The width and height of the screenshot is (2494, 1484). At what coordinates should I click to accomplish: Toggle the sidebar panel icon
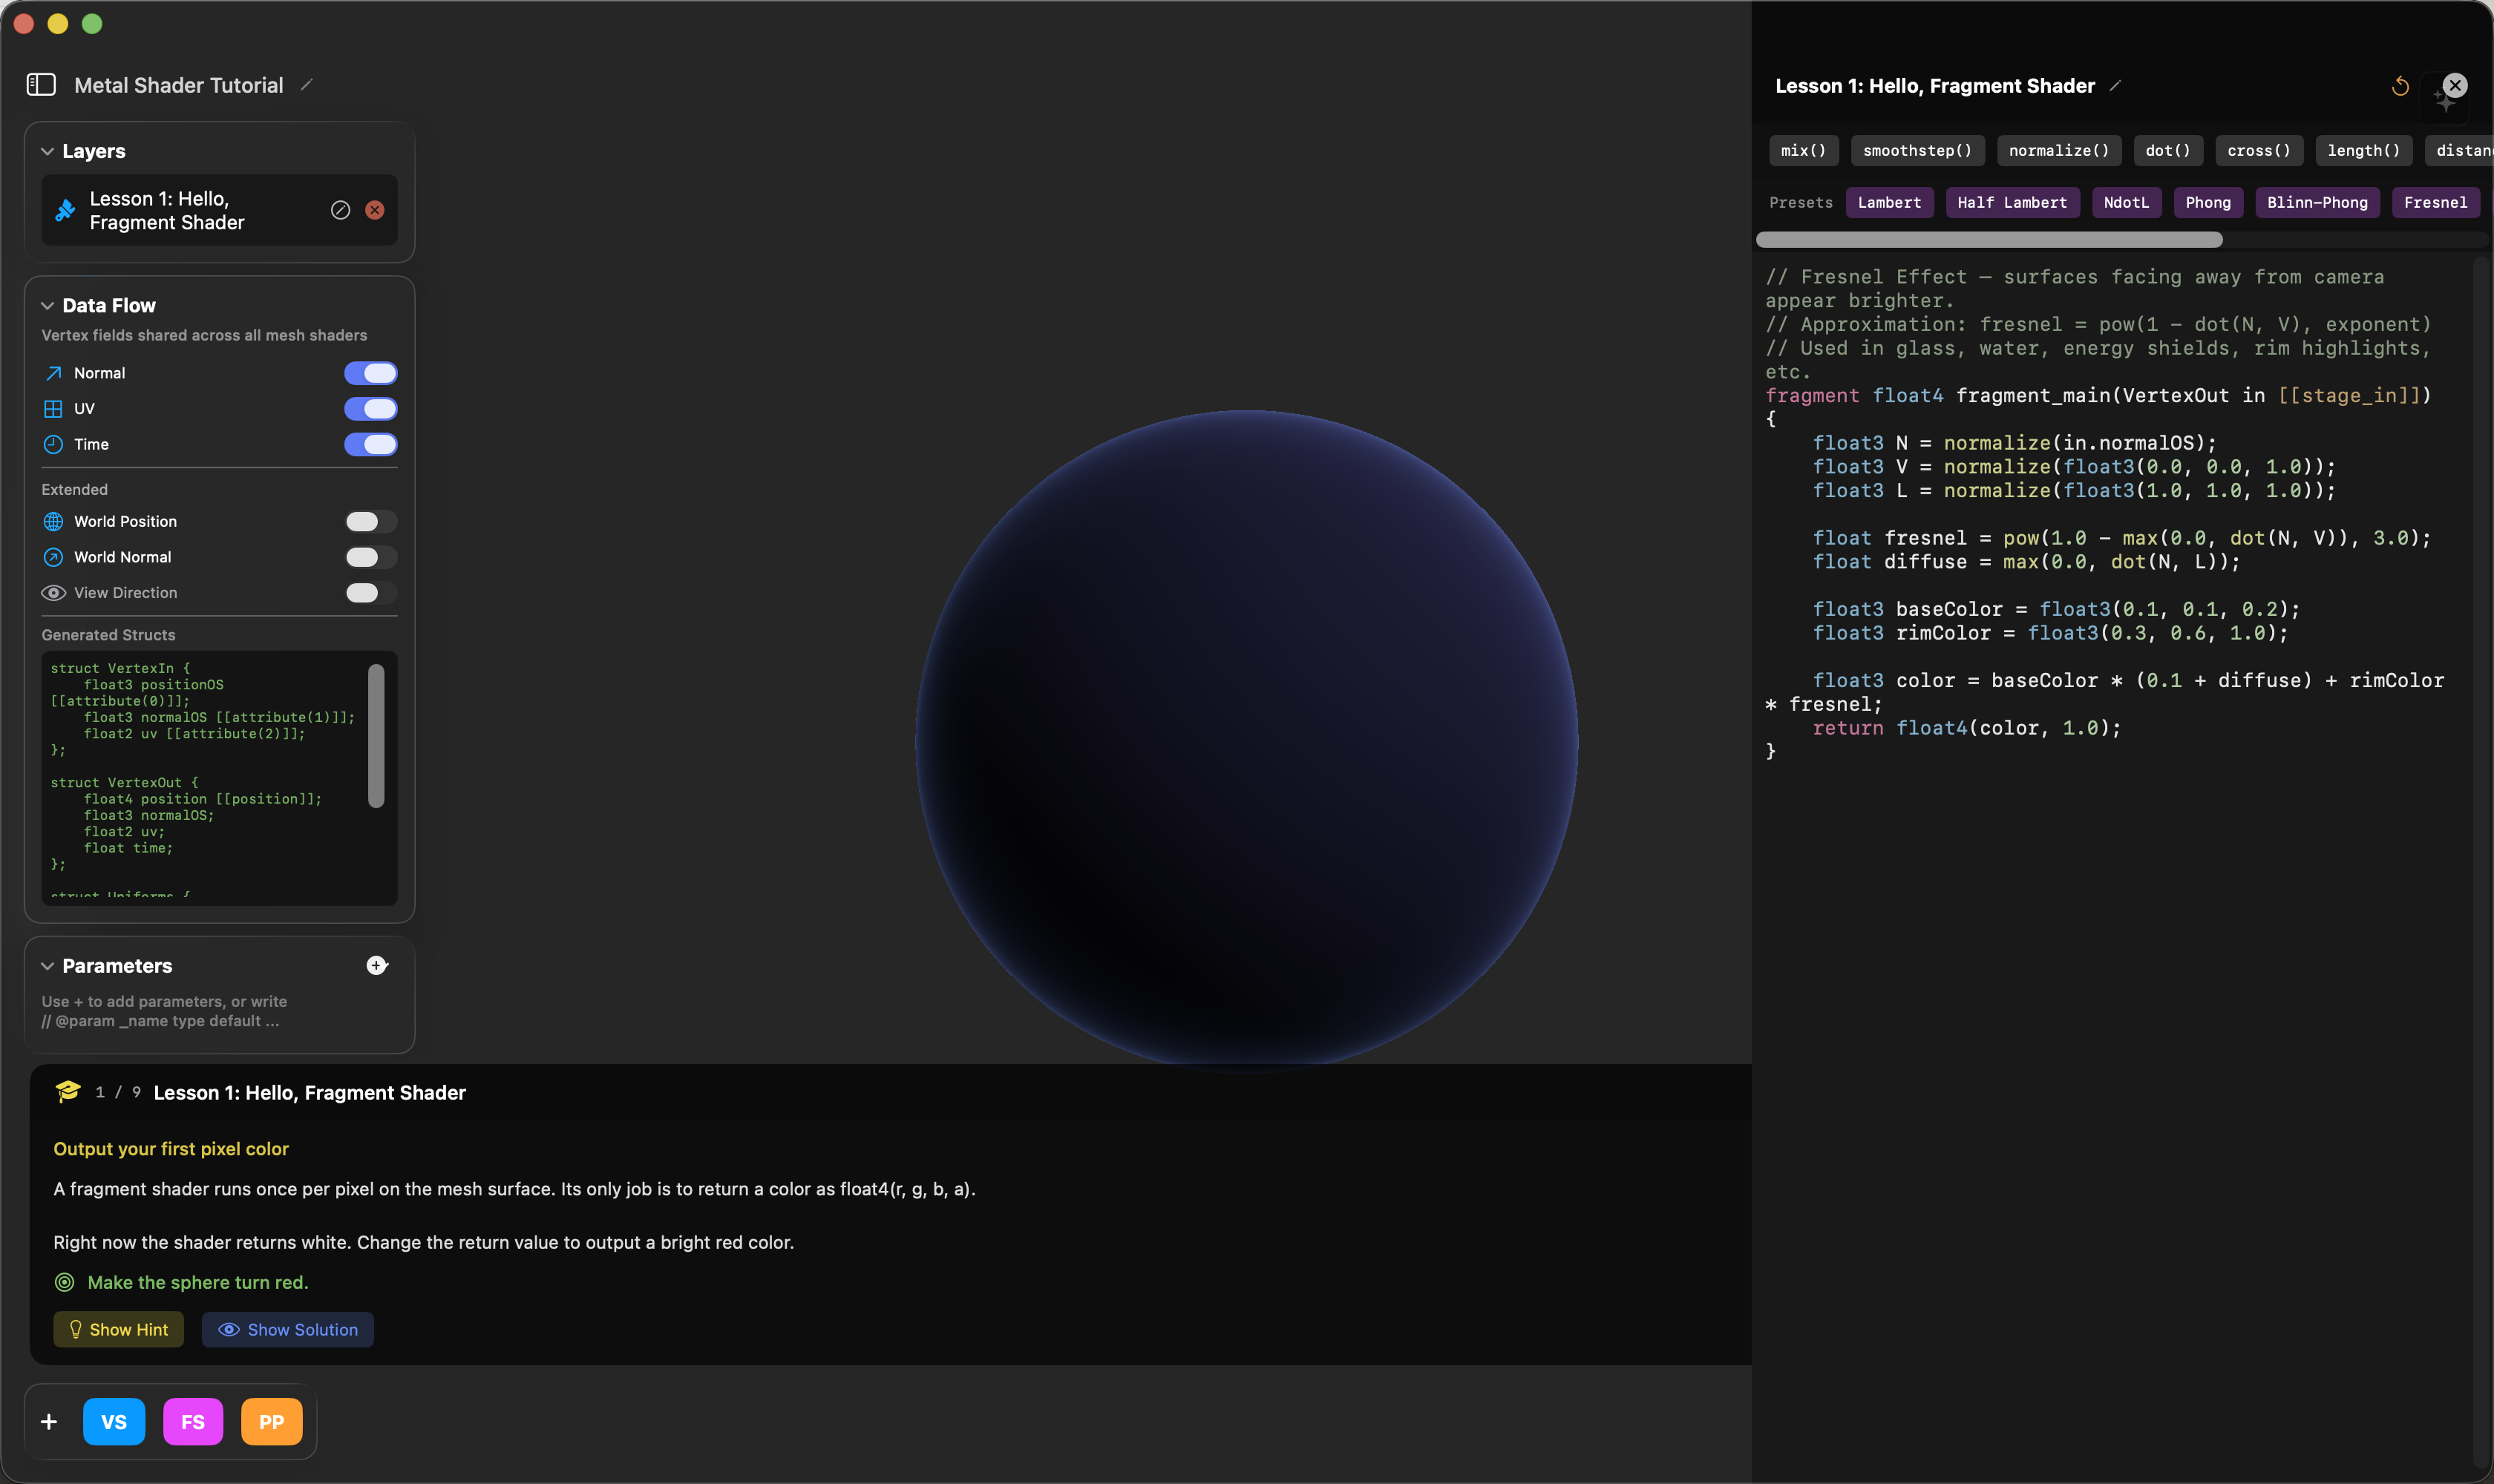coord(41,85)
